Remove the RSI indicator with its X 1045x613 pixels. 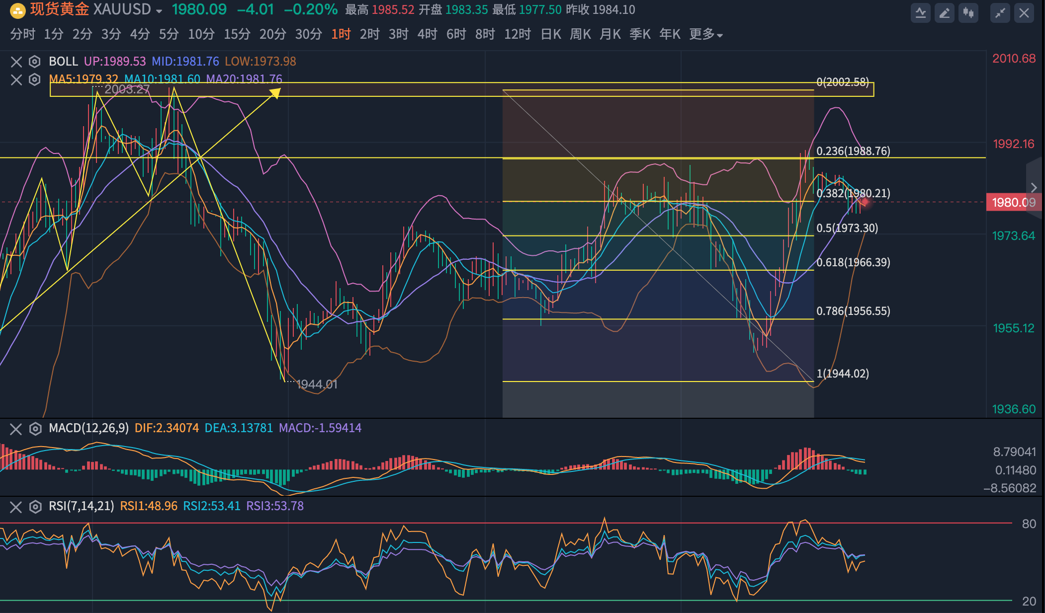(x=16, y=507)
